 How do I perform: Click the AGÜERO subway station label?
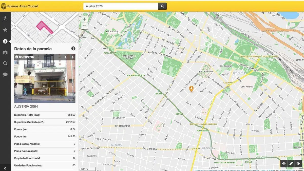coord(179,114)
